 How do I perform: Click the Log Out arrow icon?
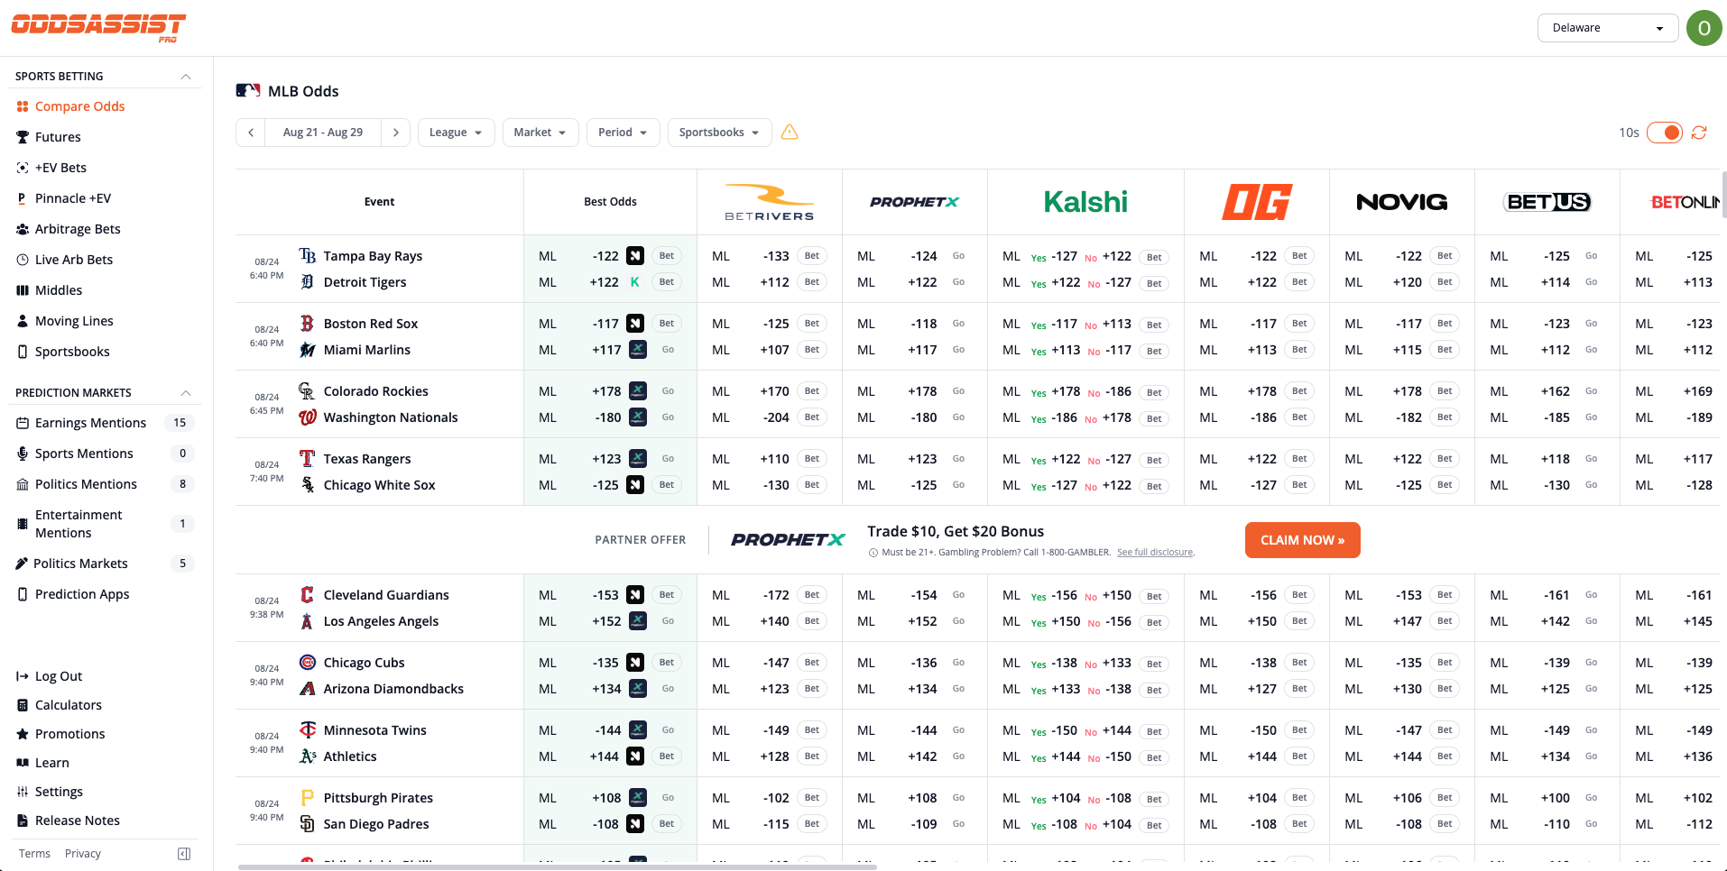[x=23, y=676]
